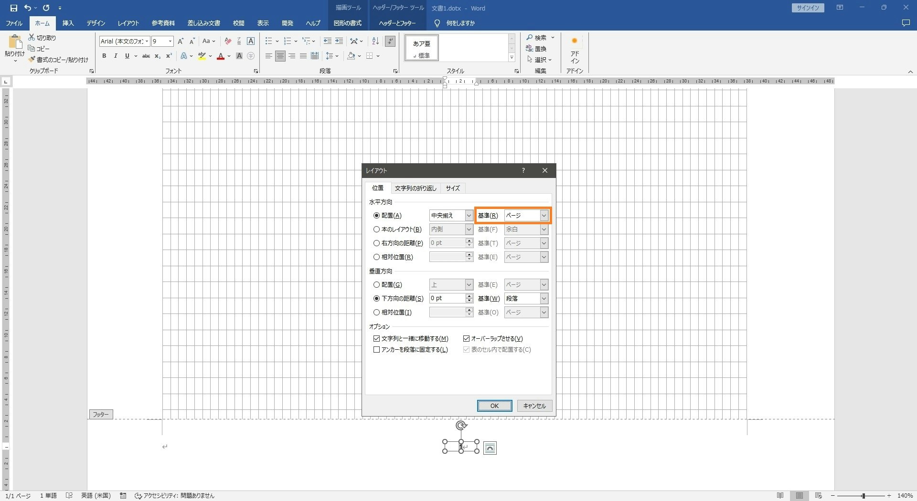Click the 下方向の距離 0 pt value field

448,299
